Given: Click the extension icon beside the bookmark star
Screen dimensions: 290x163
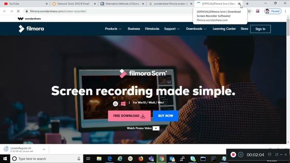Looking at the screenshot, I should (258, 11).
